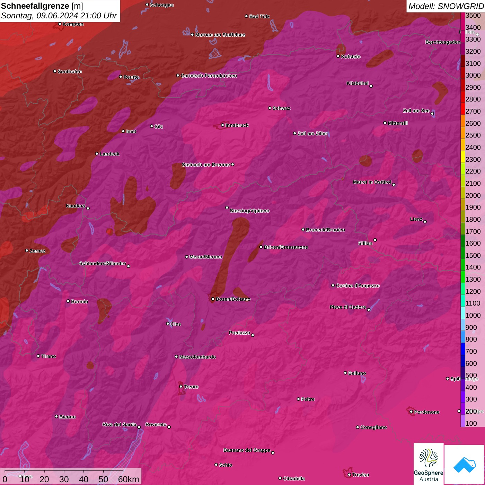Image resolution: width=485 pixels, height=485 pixels.
Task: Click the 100 violet legend swatch
Action: (463, 421)
